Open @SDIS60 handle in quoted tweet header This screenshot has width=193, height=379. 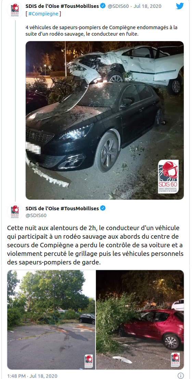point(118,6)
